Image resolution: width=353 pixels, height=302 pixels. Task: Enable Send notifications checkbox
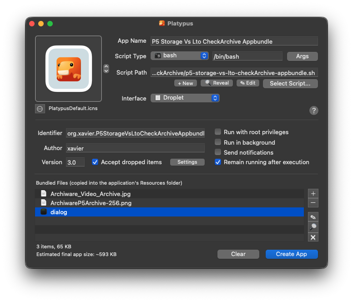pyautogui.click(x=218, y=152)
